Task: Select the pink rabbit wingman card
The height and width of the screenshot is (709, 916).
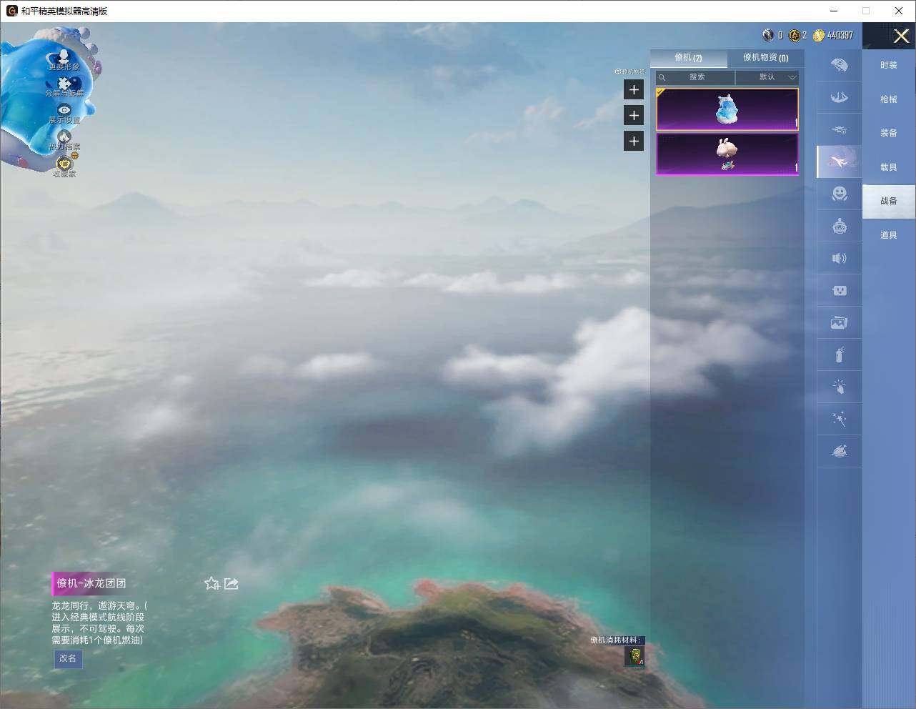Action: click(x=727, y=154)
